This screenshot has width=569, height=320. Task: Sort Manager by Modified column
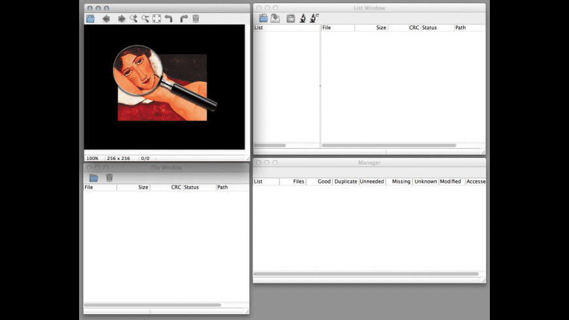[452, 182]
